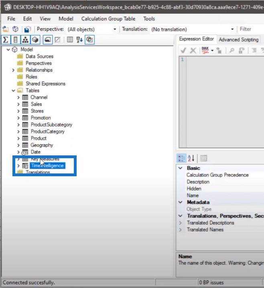
Task: Click inside the expression editor text area
Action: pos(225,102)
